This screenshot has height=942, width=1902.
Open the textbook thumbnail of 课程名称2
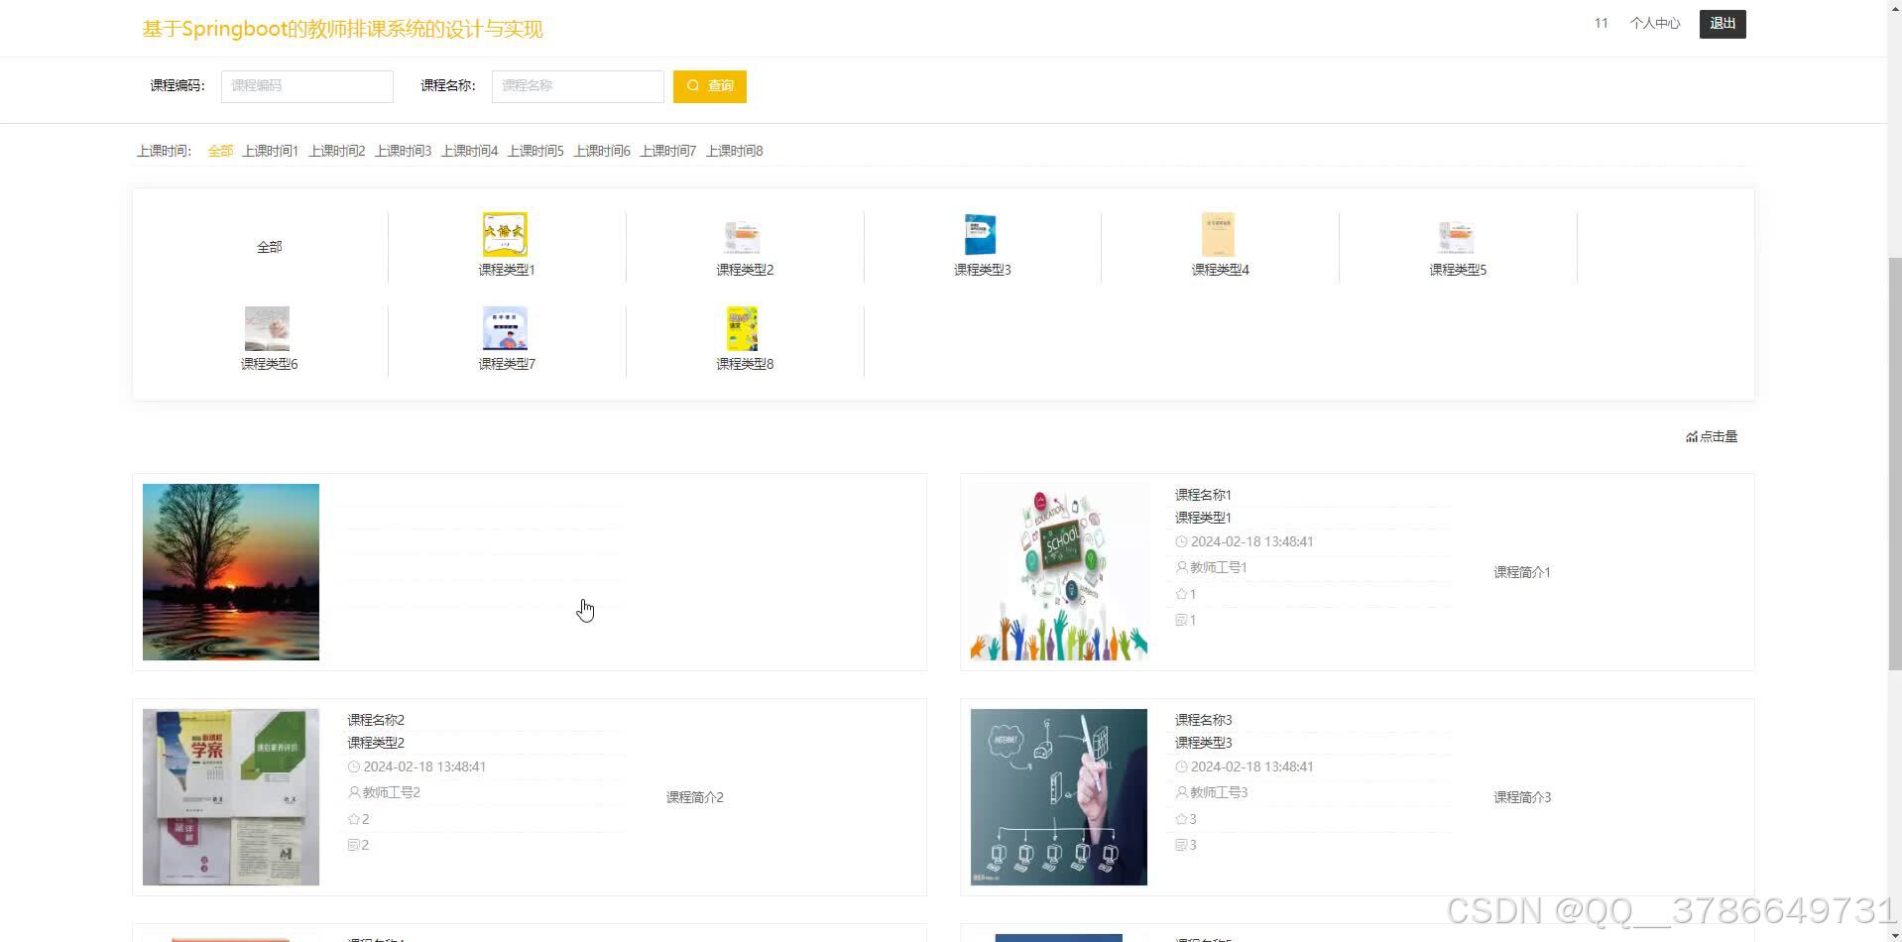(x=231, y=797)
